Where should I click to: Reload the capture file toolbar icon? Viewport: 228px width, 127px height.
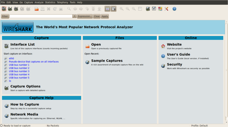(x=55, y=9)
